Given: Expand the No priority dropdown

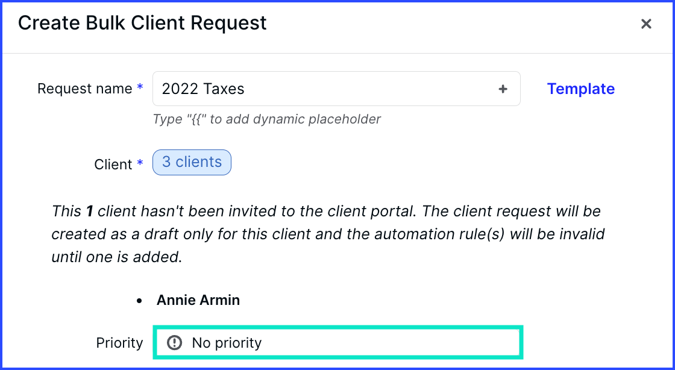Looking at the screenshot, I should pos(338,342).
